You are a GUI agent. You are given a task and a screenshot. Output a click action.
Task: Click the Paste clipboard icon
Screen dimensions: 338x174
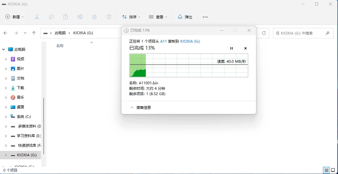tap(66, 17)
